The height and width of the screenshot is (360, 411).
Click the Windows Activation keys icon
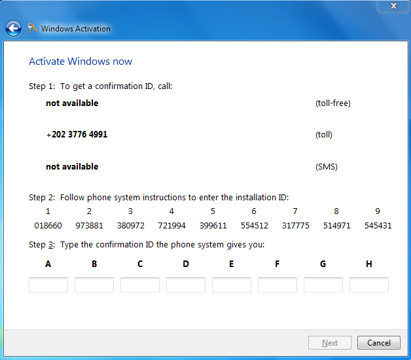click(x=32, y=28)
